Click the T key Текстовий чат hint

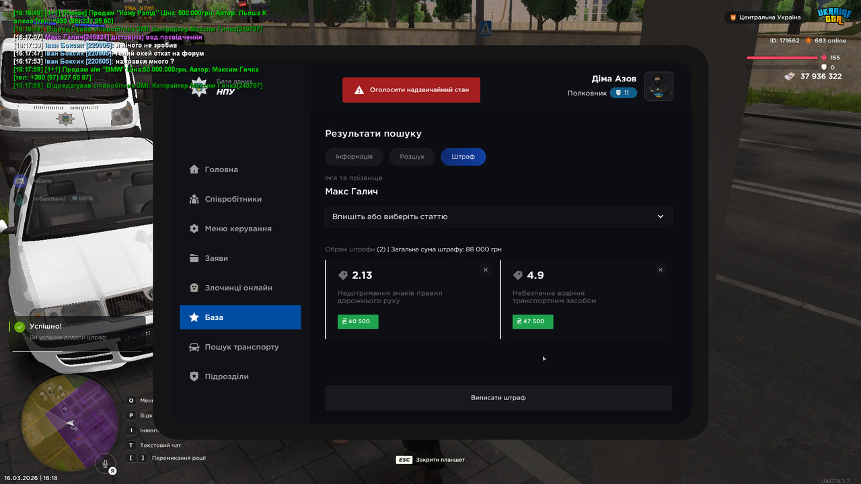click(x=154, y=445)
